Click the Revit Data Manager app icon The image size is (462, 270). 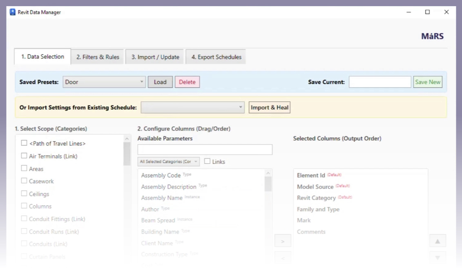click(12, 12)
